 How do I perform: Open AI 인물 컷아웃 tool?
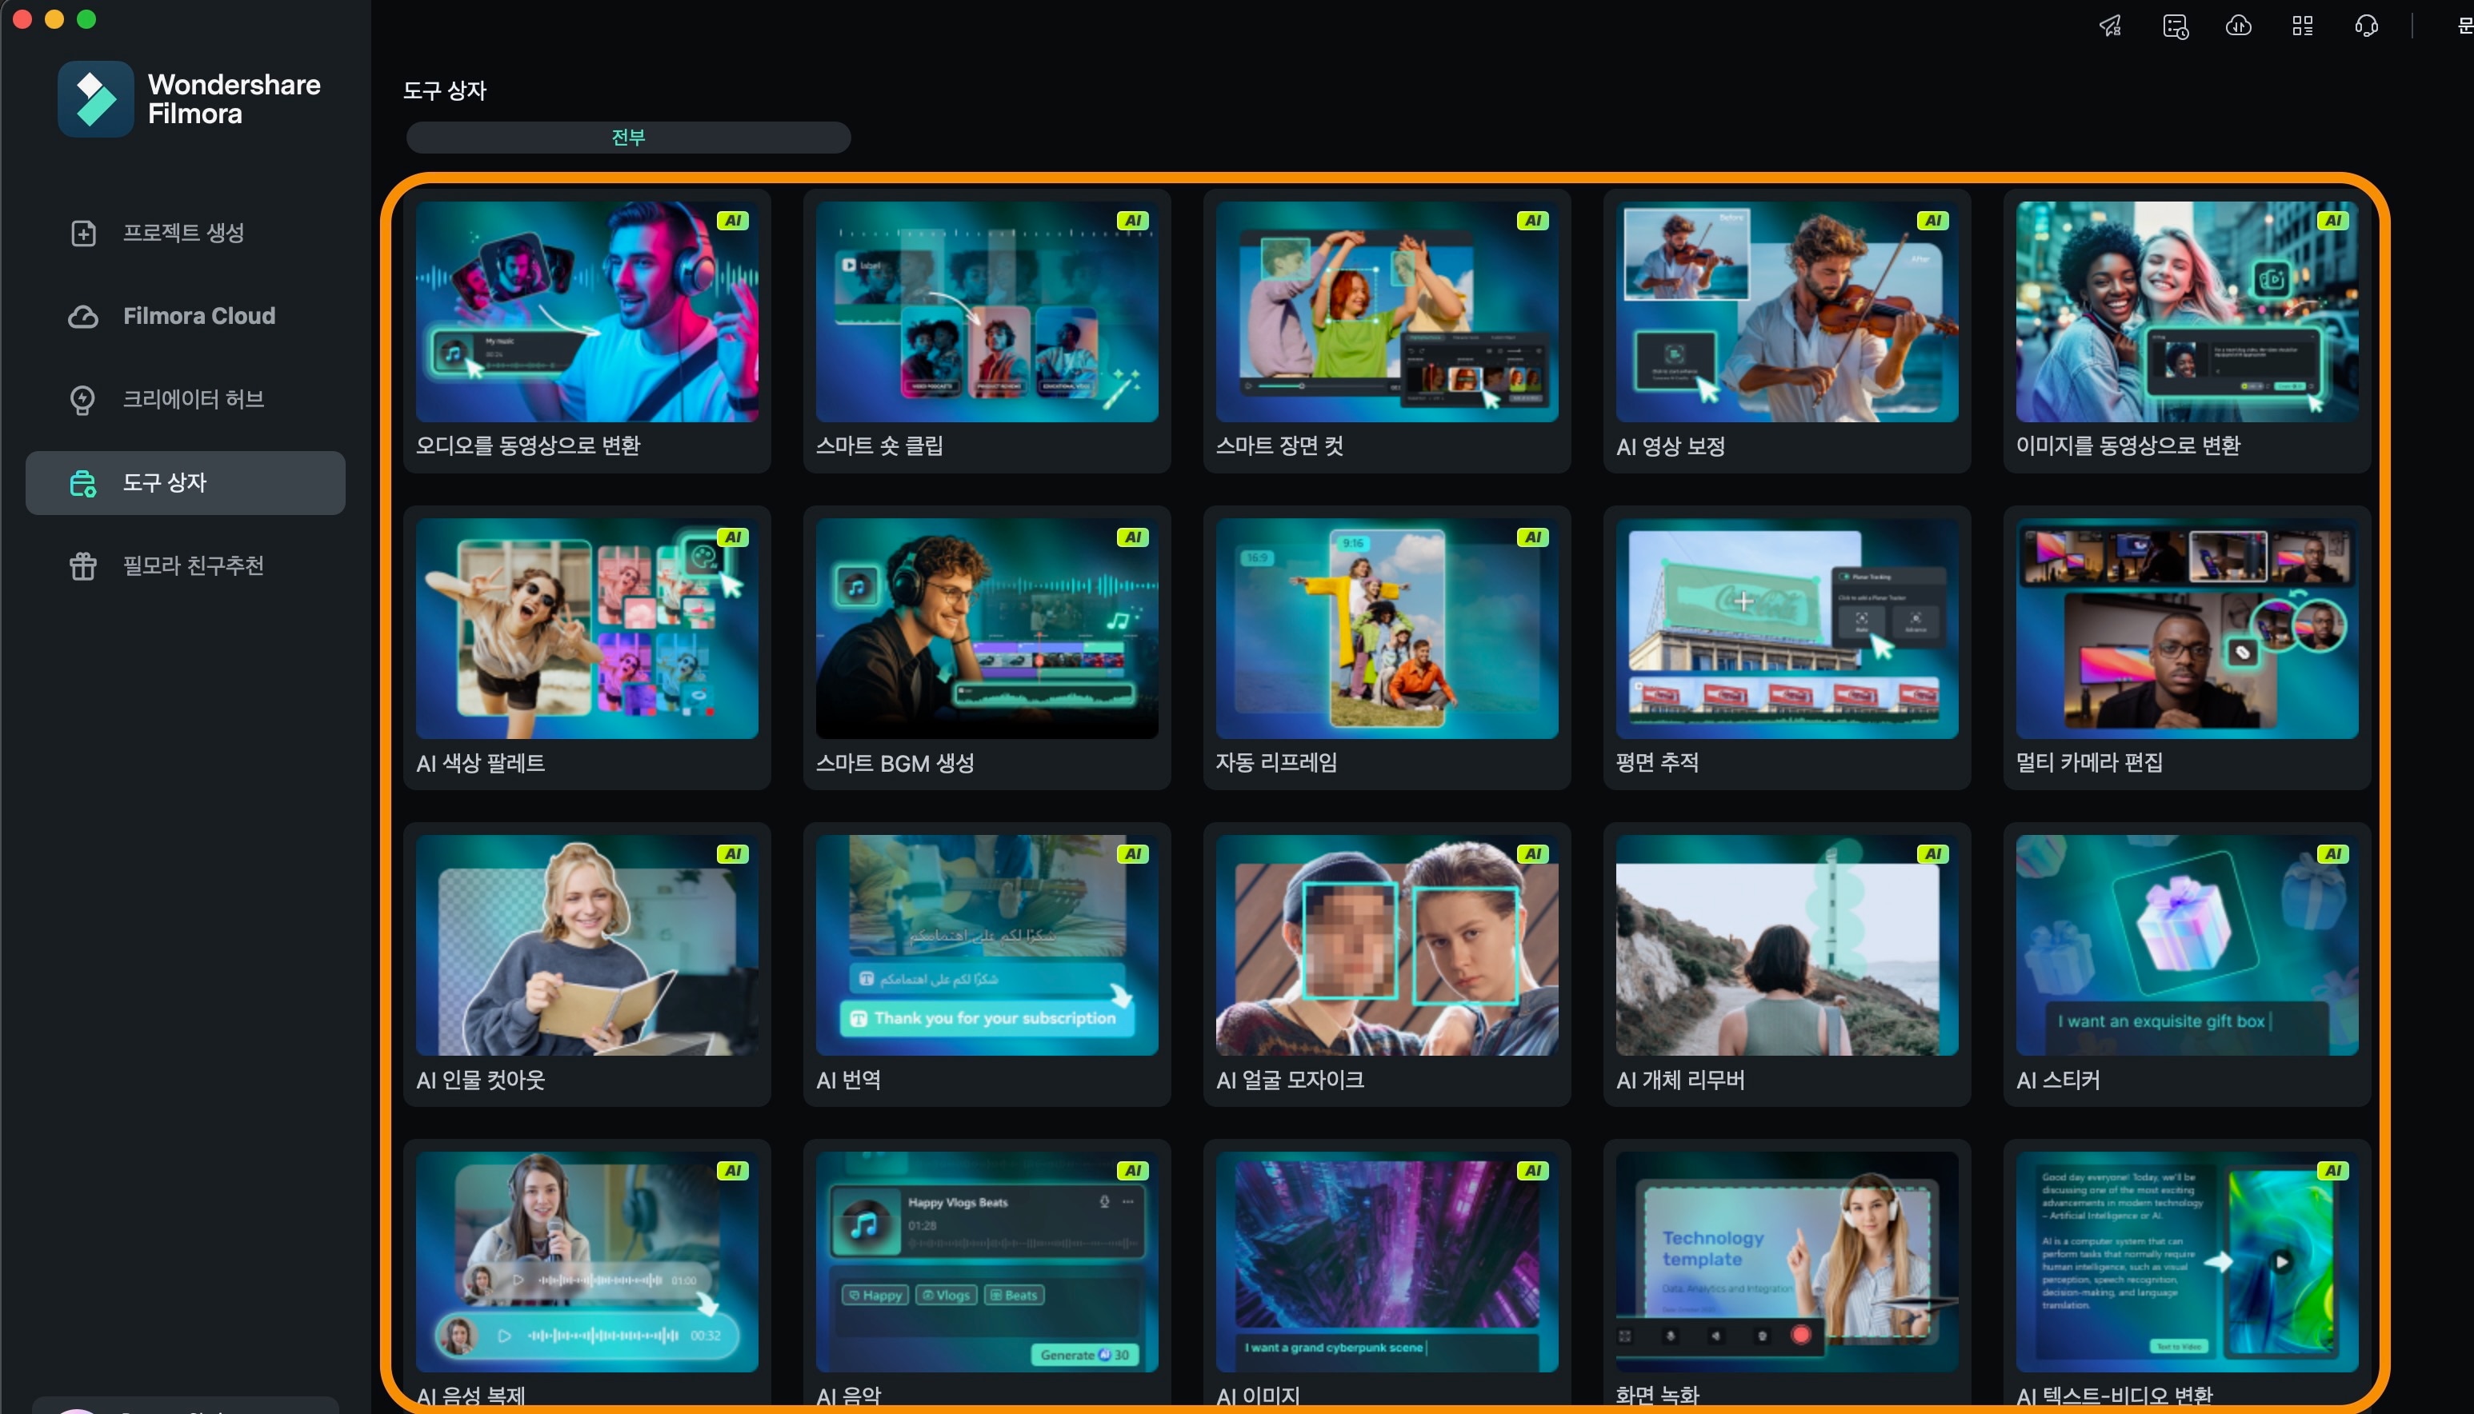click(x=586, y=965)
